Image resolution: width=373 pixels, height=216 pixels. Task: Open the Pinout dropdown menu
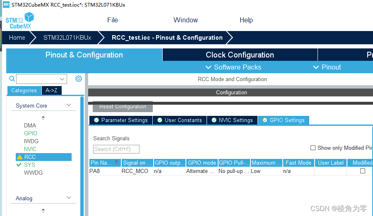[327, 67]
